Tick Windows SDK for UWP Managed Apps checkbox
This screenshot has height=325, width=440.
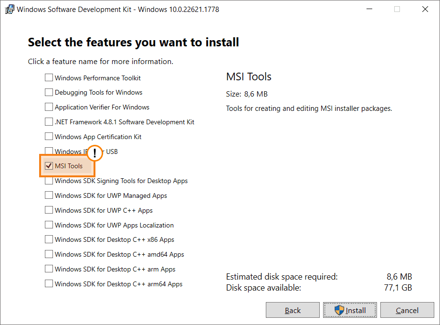coord(49,195)
